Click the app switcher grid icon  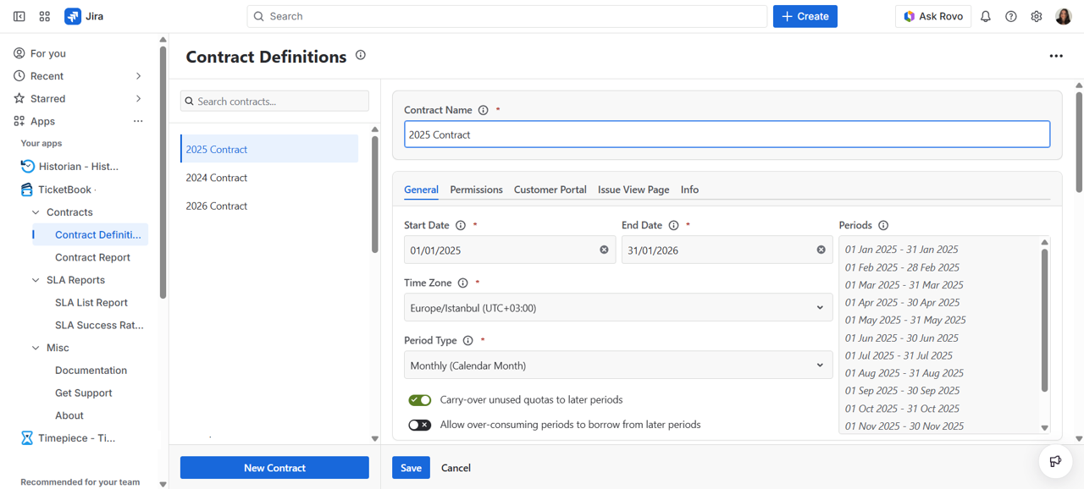[45, 16]
